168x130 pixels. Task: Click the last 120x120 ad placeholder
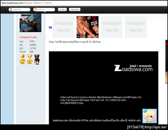[136, 27]
